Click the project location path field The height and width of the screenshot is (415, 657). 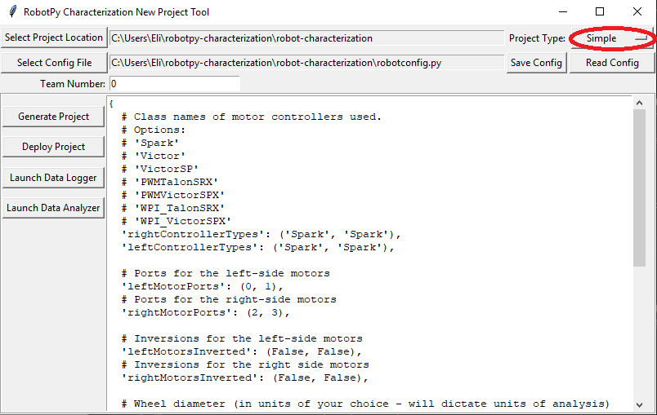(306, 38)
